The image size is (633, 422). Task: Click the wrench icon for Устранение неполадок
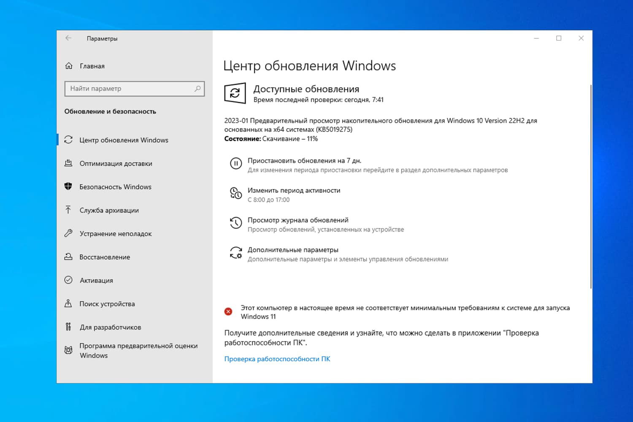pyautogui.click(x=68, y=233)
